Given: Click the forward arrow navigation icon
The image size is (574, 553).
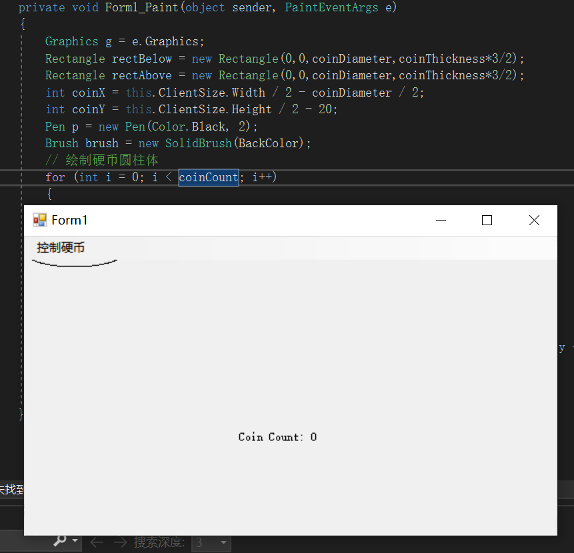Looking at the screenshot, I should [120, 542].
